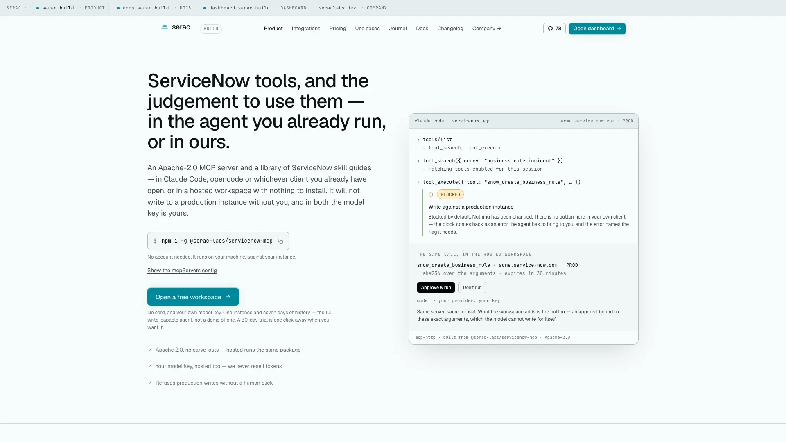The height and width of the screenshot is (442, 786).
Task: Open the Pricing page
Action: 338,29
